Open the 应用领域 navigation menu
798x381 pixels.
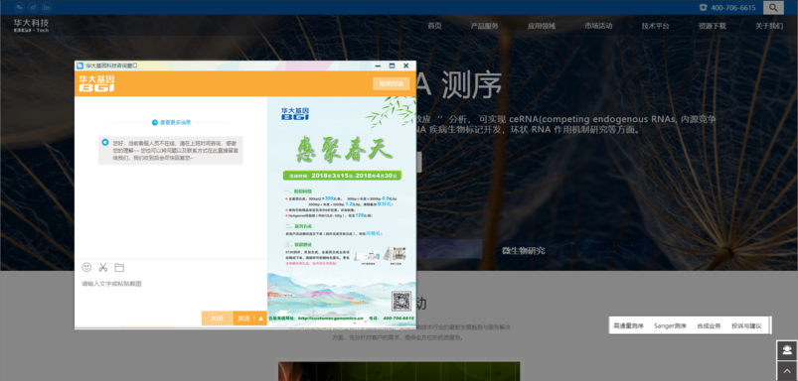[x=542, y=26]
